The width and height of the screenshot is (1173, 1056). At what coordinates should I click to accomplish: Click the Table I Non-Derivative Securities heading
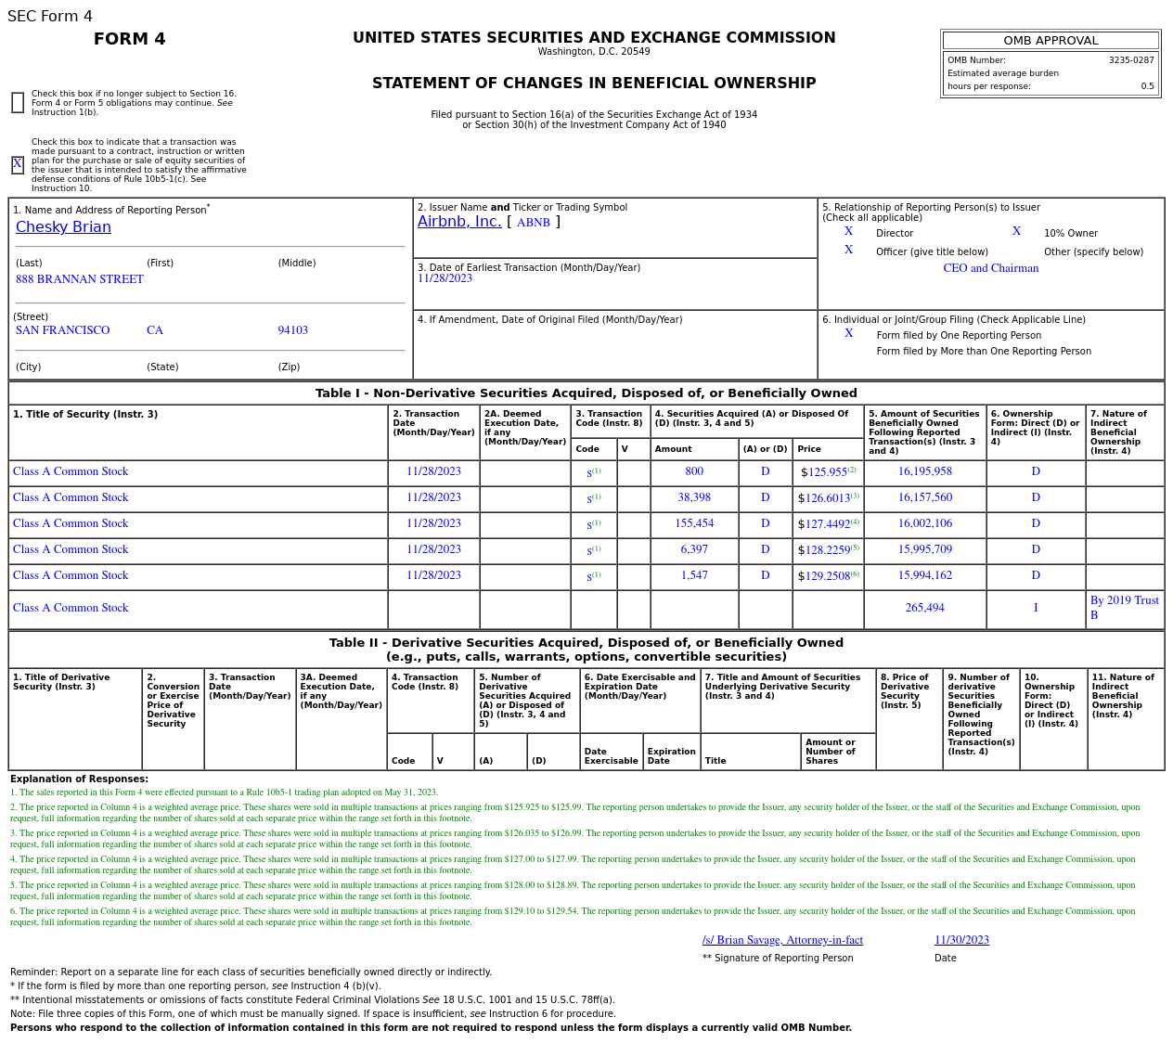pyautogui.click(x=586, y=393)
